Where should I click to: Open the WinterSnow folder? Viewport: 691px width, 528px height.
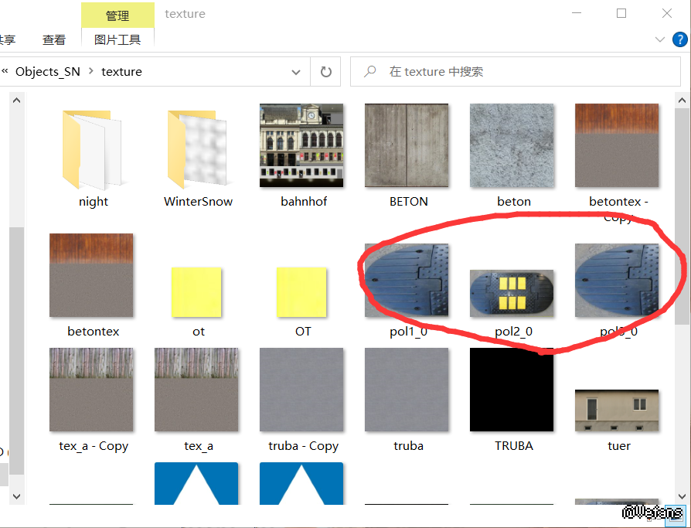[198, 152]
